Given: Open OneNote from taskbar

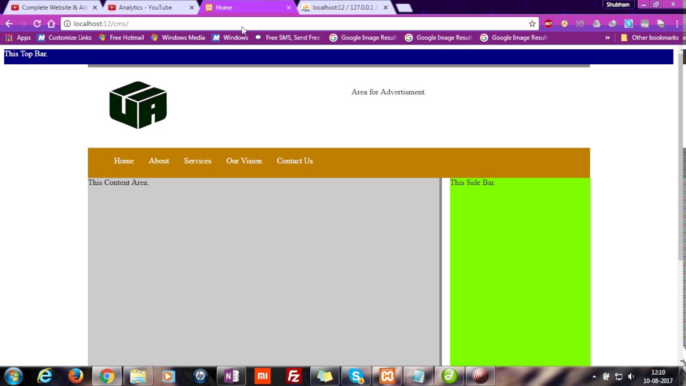Looking at the screenshot, I should 231,376.
